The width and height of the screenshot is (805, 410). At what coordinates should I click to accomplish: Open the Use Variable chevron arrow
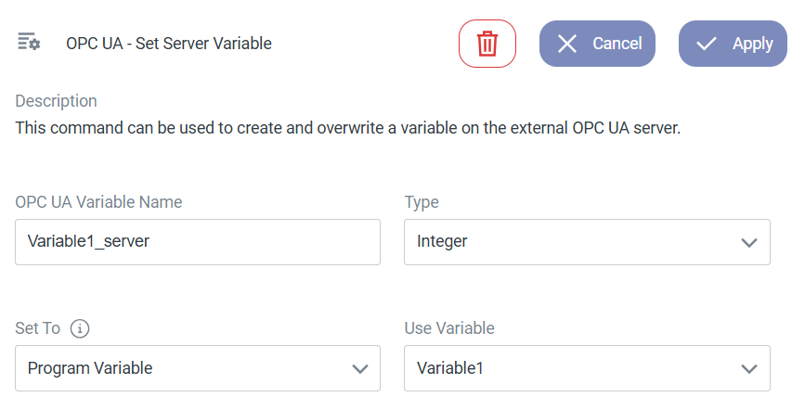click(x=749, y=368)
